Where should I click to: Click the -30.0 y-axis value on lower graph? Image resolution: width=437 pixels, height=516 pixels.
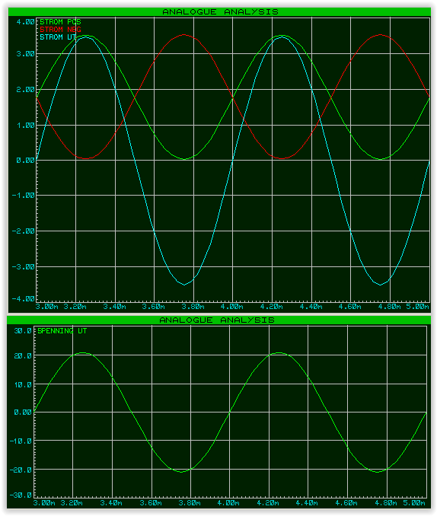tap(21, 495)
